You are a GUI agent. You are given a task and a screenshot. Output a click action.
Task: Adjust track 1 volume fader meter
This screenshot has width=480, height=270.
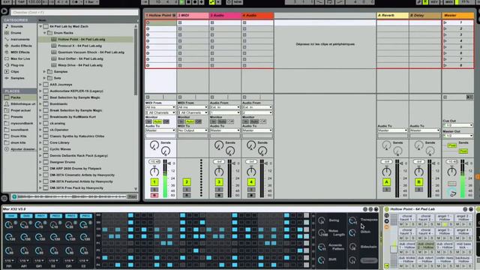165,178
